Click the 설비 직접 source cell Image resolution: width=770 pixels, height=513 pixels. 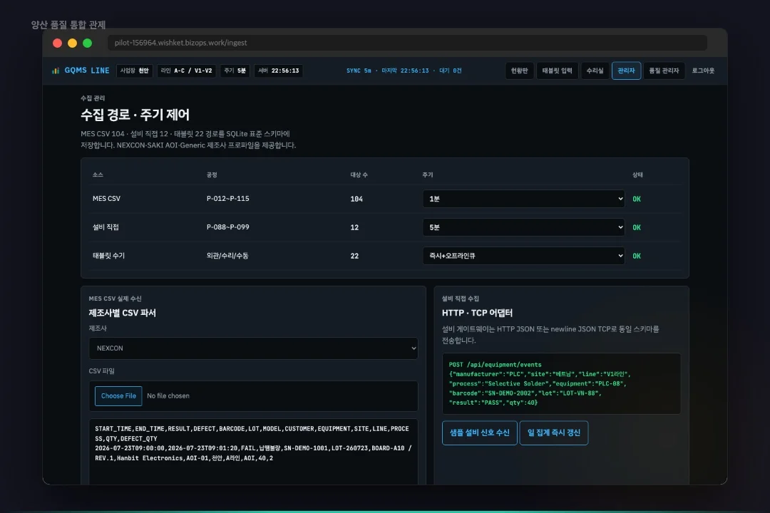pos(106,227)
